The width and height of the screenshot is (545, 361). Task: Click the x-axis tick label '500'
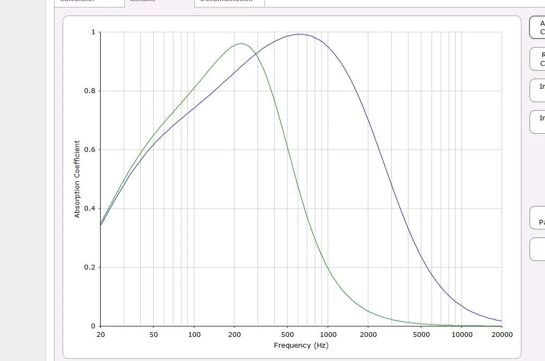pyautogui.click(x=287, y=335)
